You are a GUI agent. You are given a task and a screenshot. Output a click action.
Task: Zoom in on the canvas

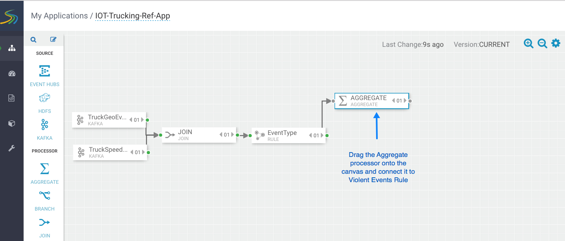point(529,44)
